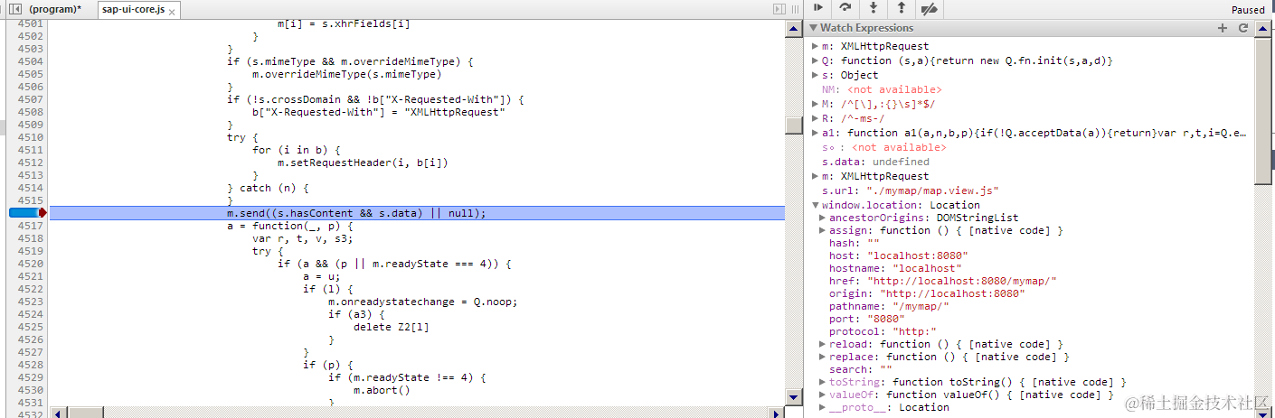Click the watch panel scrollbar thumb
The width and height of the screenshot is (1275, 418).
tap(1263, 112)
